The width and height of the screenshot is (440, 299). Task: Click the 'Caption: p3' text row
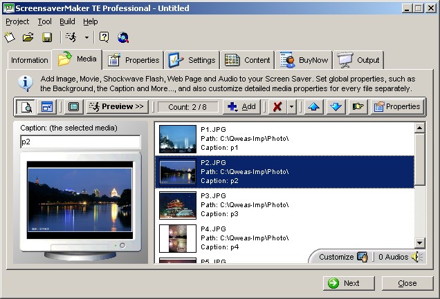[219, 214]
